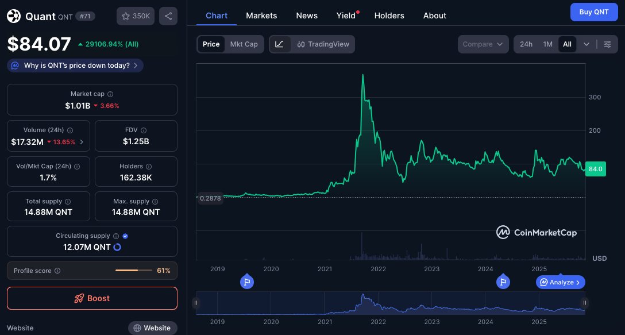Click the 61% profile score value
This screenshot has width=625, height=335.
(163, 271)
